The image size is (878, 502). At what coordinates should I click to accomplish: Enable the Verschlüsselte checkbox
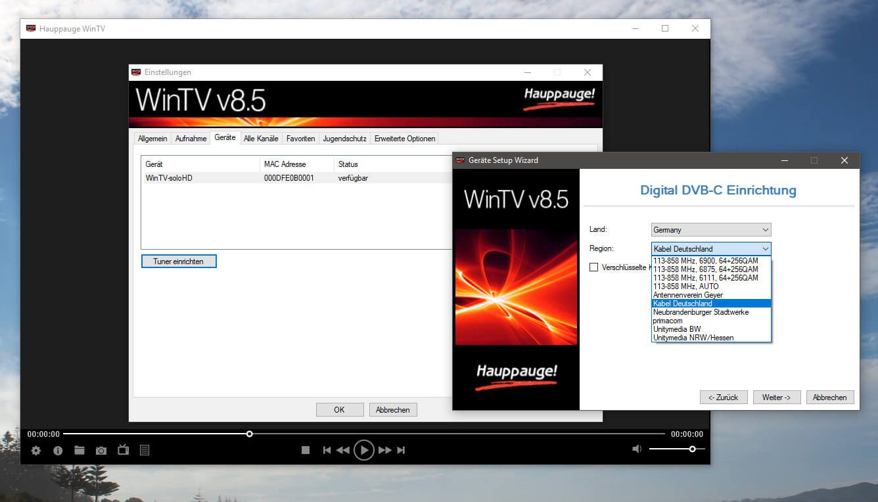coord(594,267)
